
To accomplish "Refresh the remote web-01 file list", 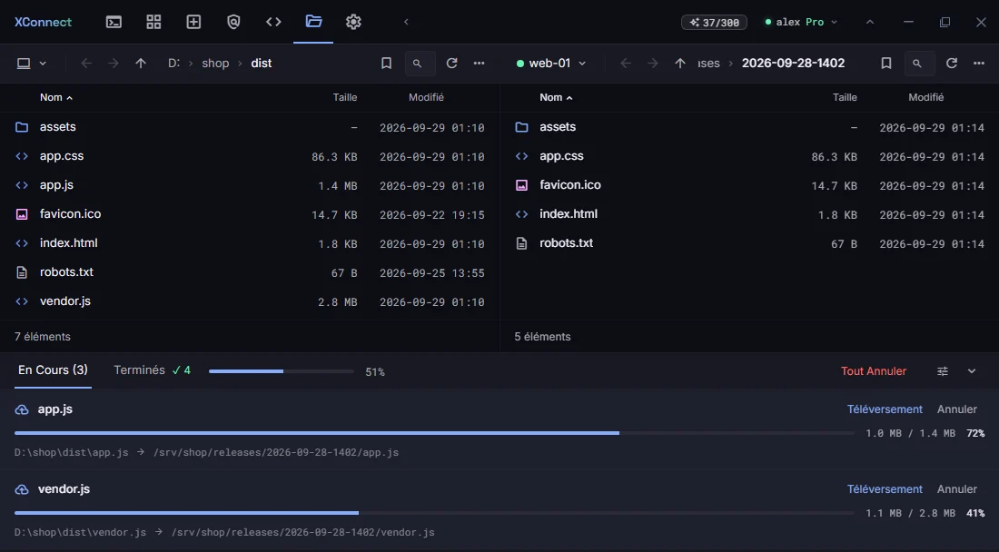I will (951, 63).
